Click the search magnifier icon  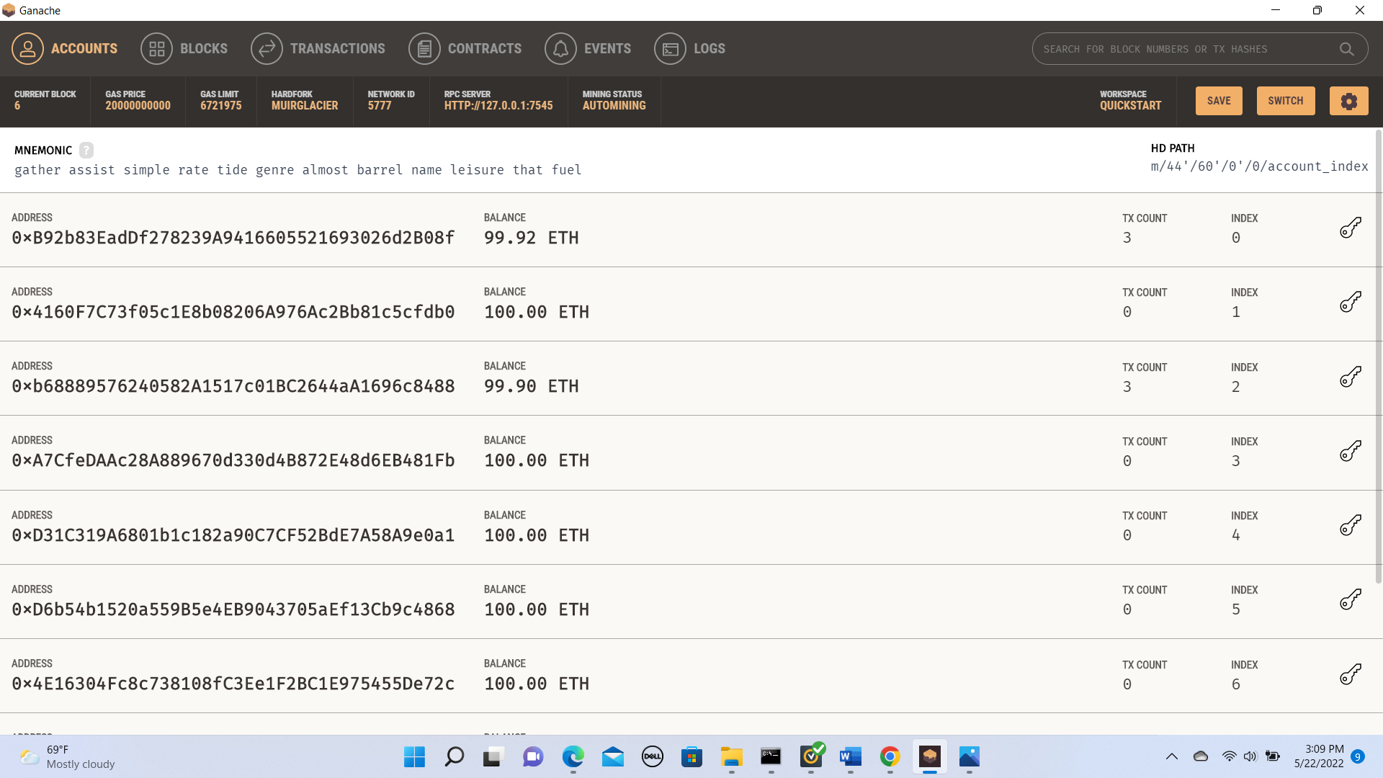(1346, 48)
